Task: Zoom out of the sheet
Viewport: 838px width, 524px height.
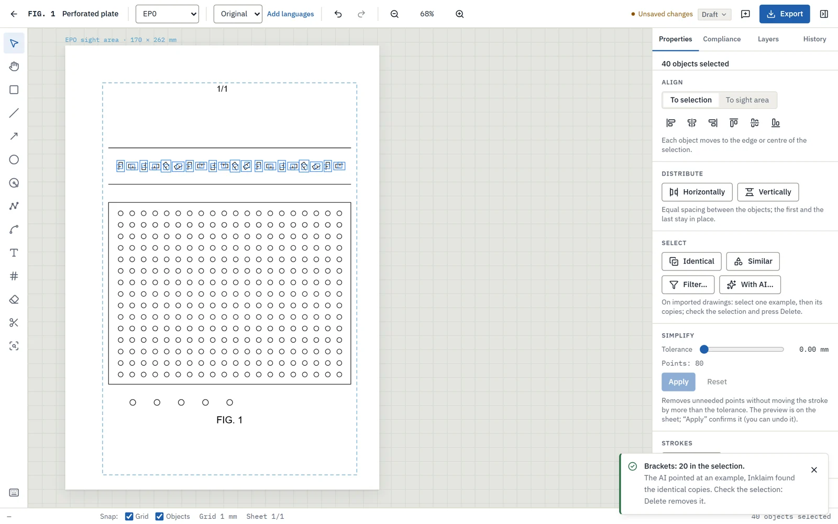Action: coord(394,14)
